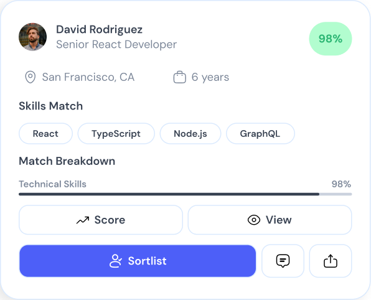Open candidate profile with View button
371x300 pixels.
click(x=270, y=220)
